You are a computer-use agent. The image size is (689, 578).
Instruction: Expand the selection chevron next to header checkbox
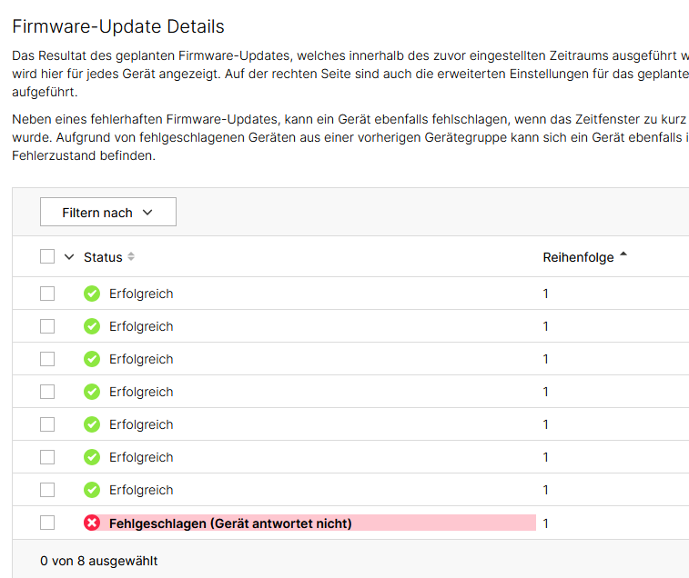point(69,257)
